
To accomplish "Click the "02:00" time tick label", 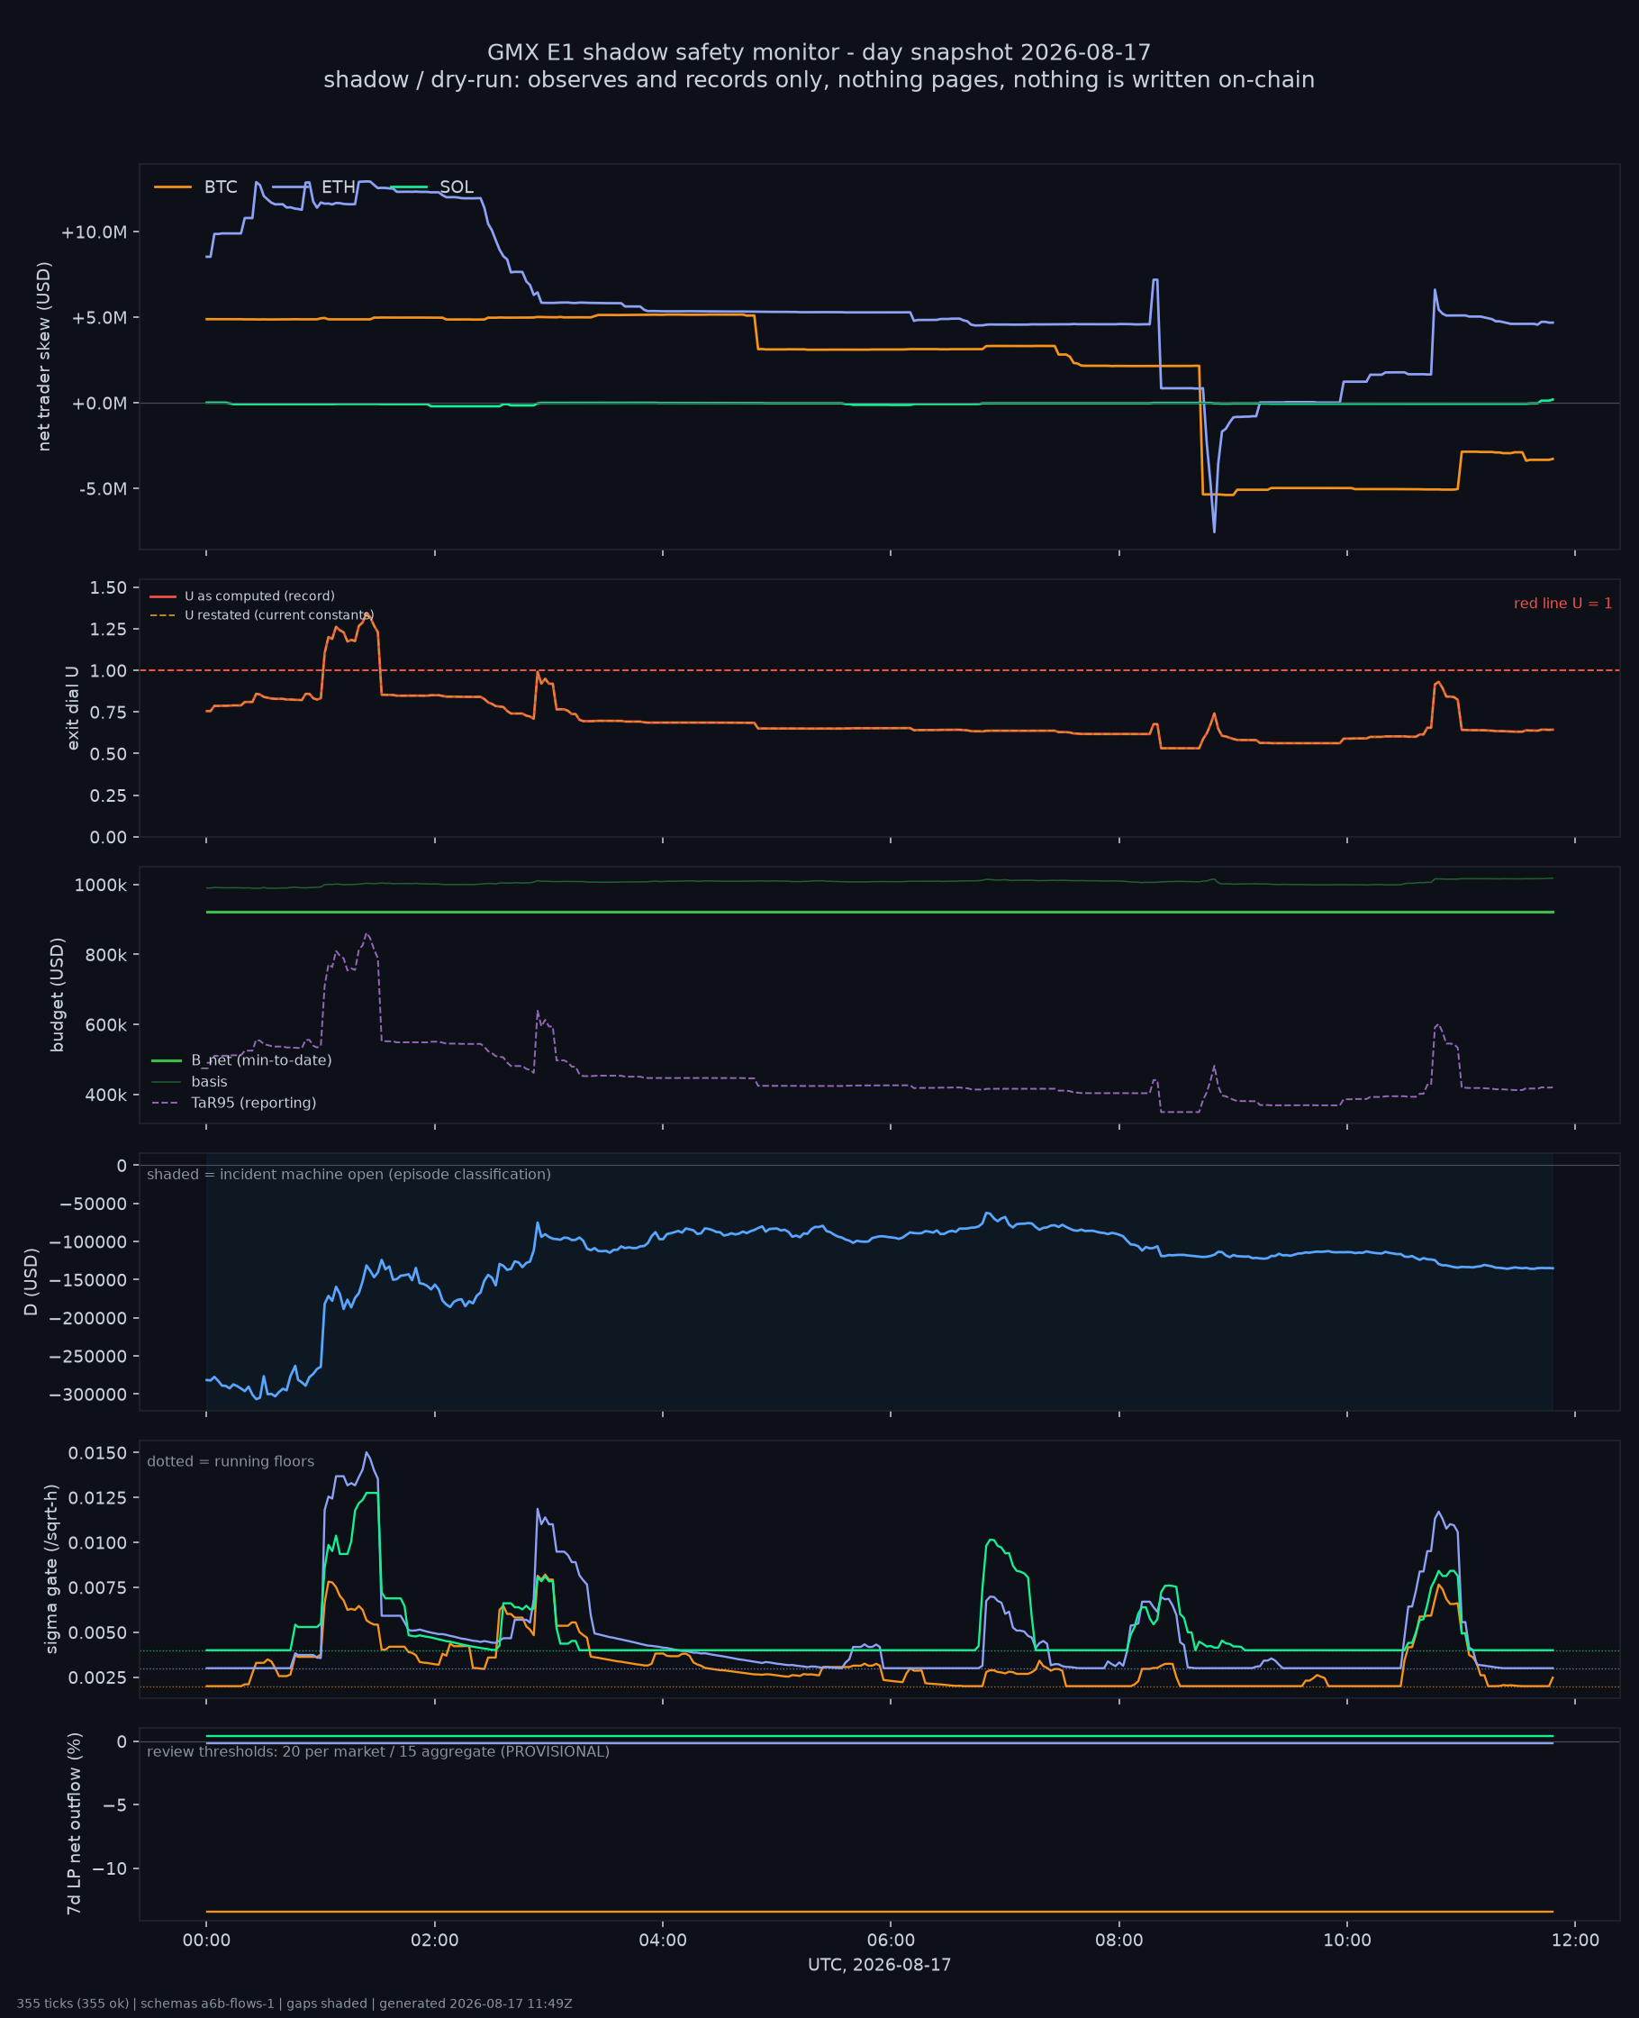I will [x=435, y=1941].
